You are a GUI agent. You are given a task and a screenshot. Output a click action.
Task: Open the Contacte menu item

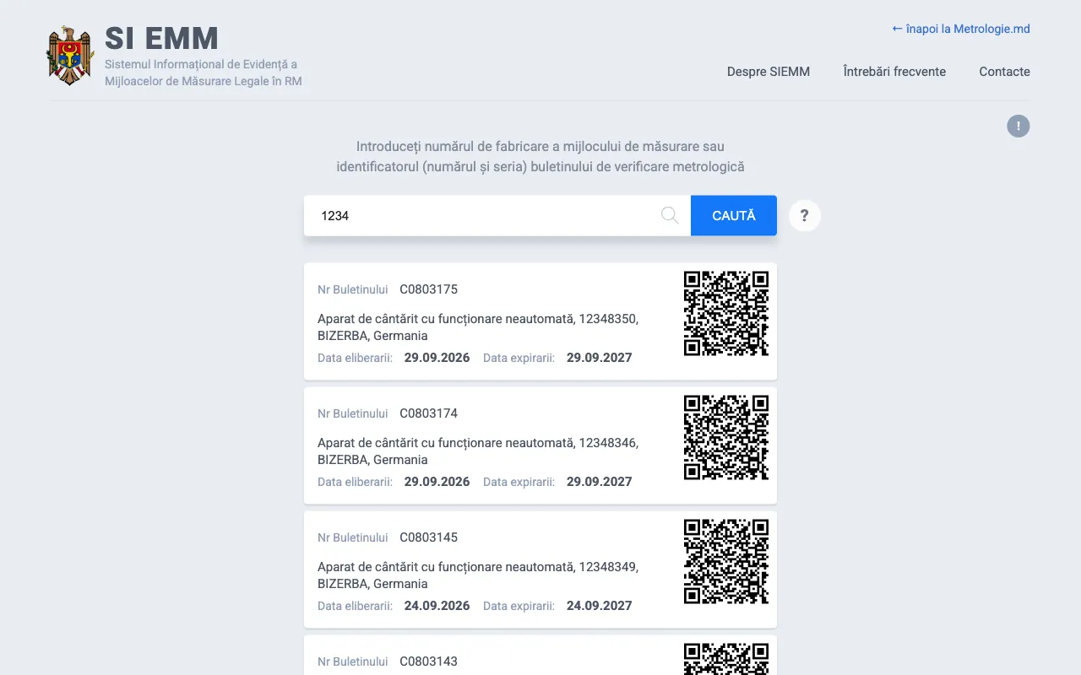[x=1004, y=72]
